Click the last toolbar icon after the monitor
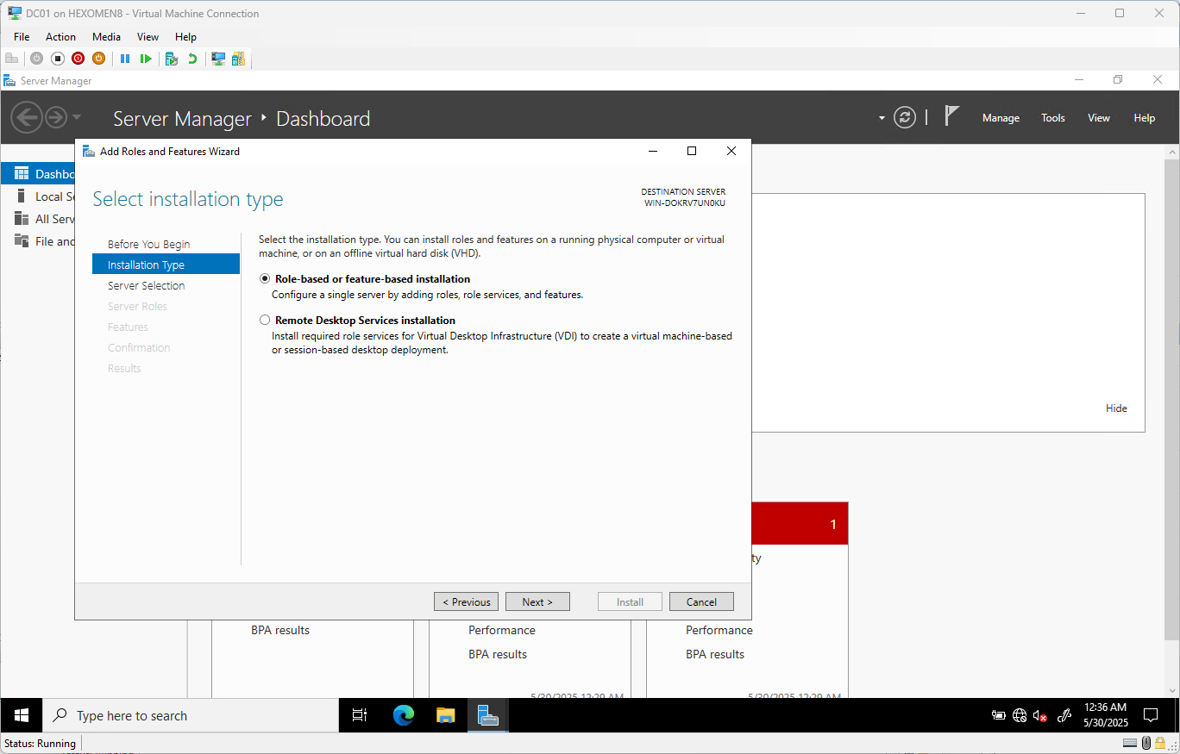The height and width of the screenshot is (754, 1180). pyautogui.click(x=238, y=59)
